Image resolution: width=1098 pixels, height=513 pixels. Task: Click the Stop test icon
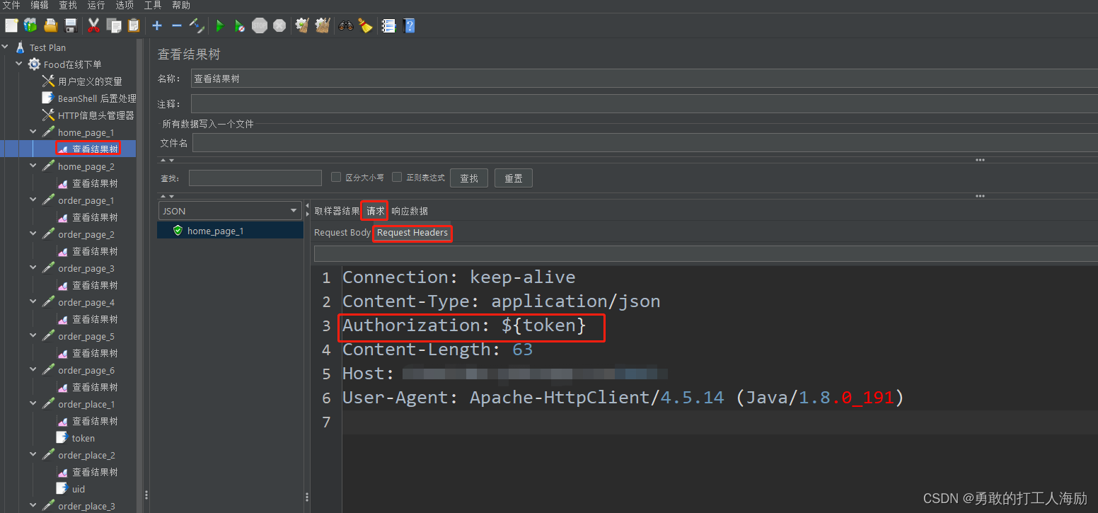point(260,25)
